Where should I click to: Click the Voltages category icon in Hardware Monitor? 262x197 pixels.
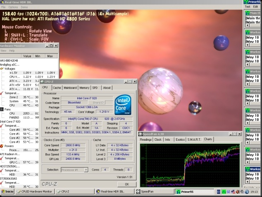point(2,69)
